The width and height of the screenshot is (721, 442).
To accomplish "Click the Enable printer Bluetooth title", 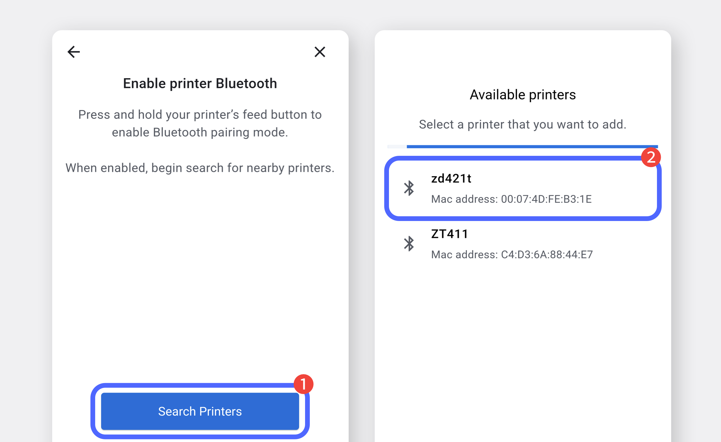I will [200, 84].
